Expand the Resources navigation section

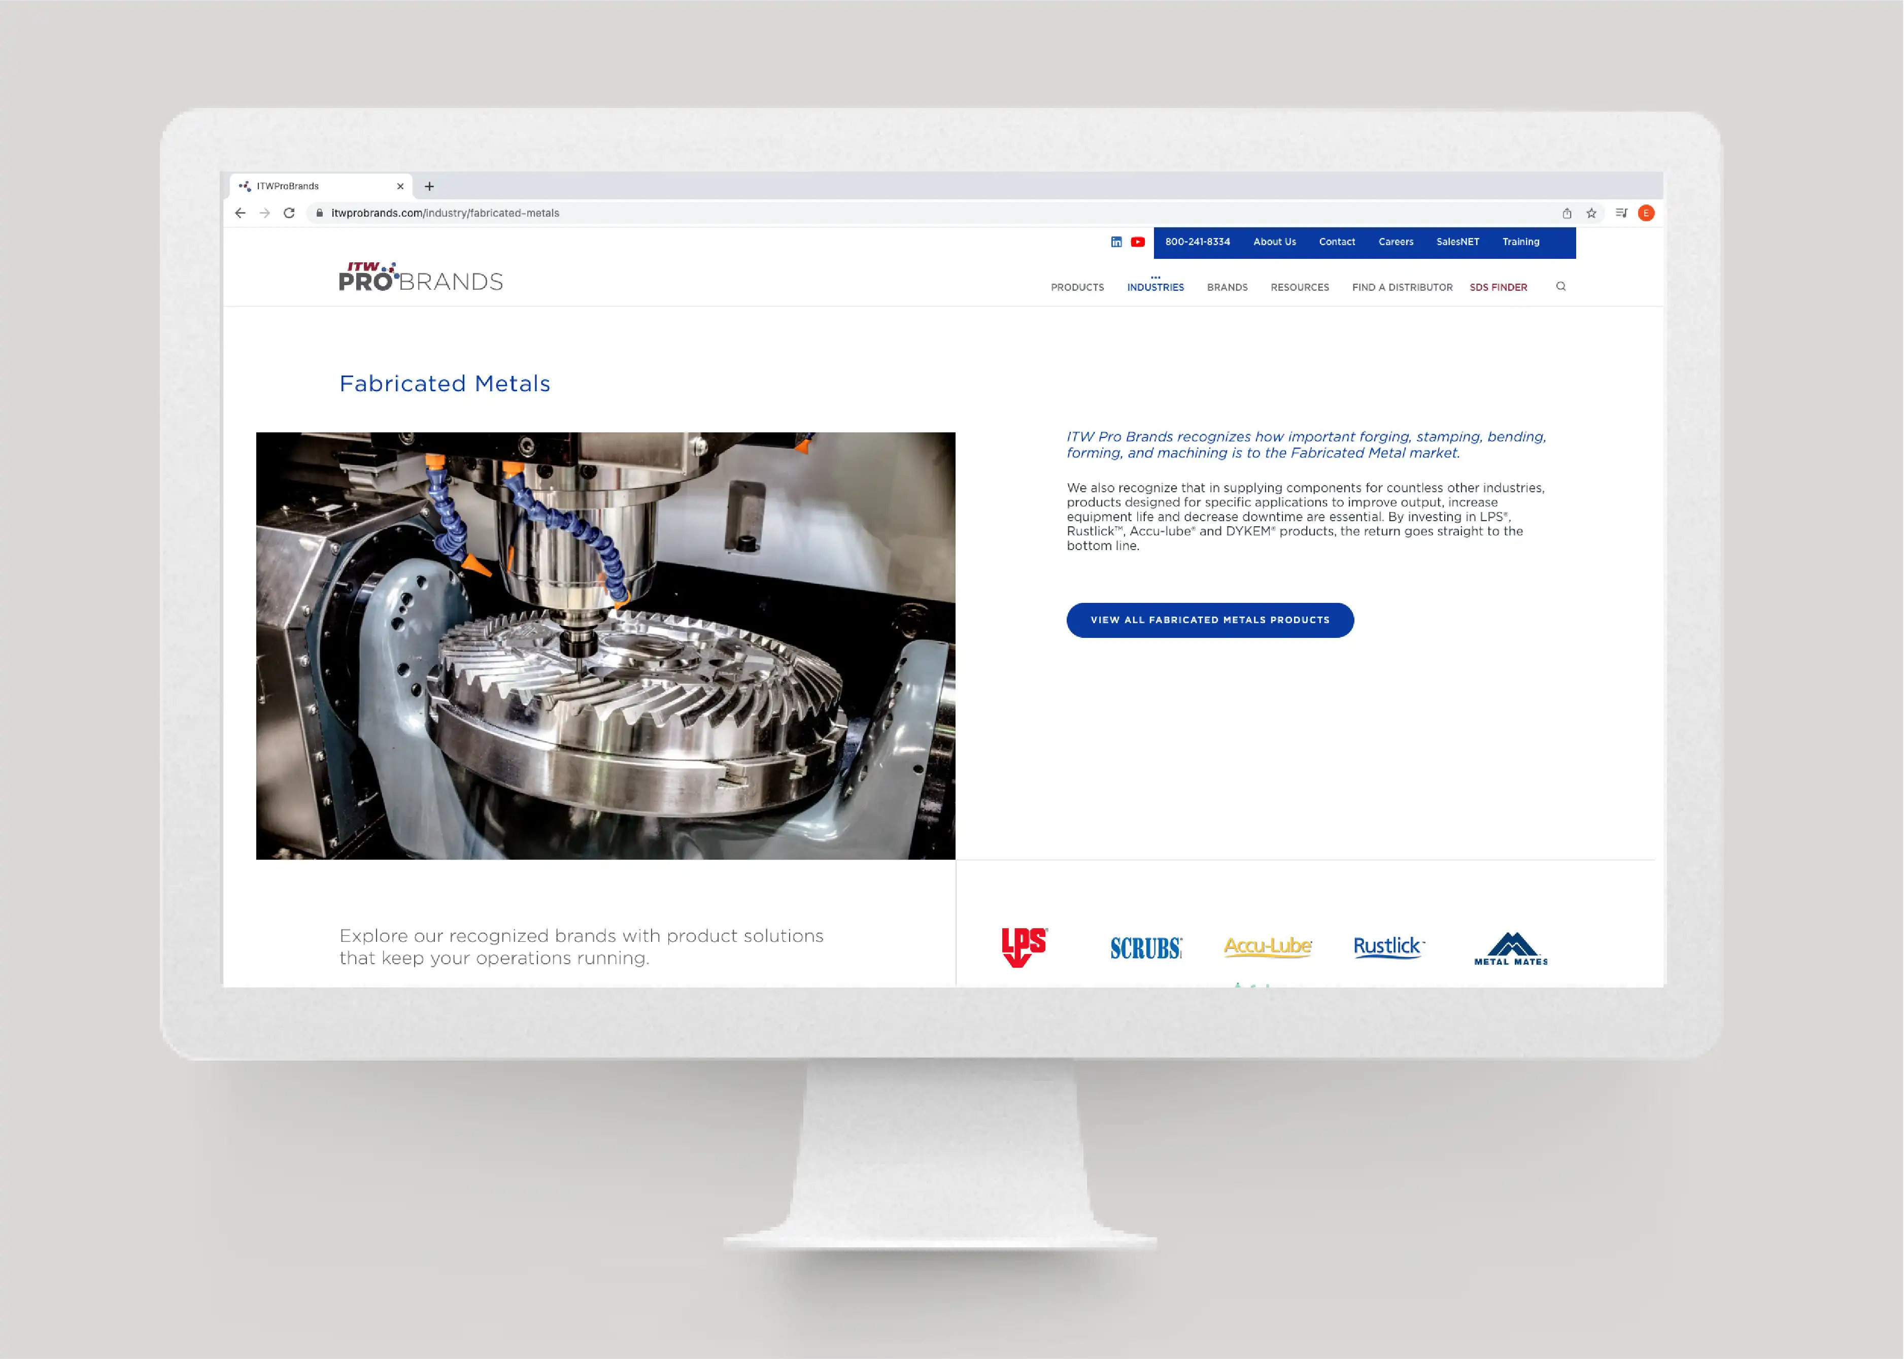tap(1300, 287)
